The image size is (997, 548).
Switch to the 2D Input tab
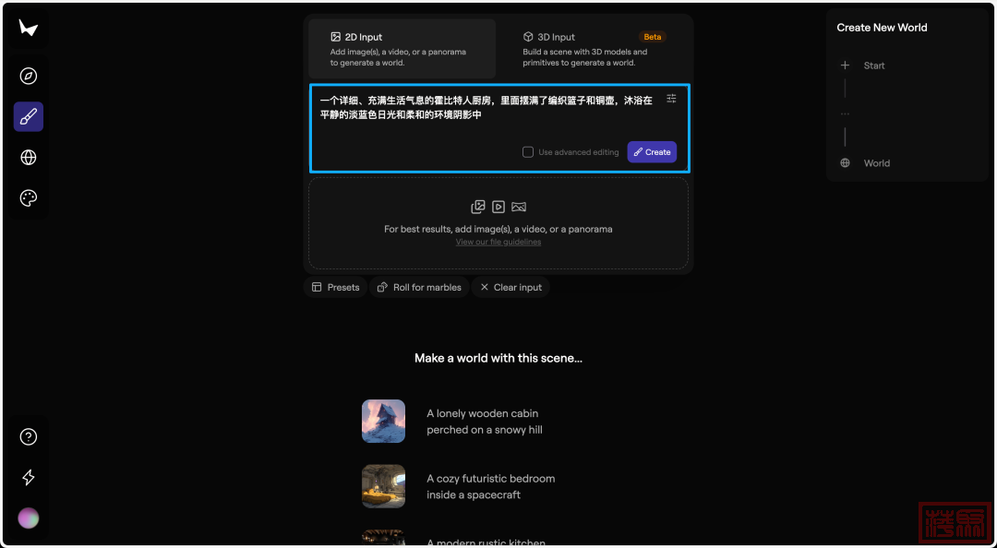402,48
